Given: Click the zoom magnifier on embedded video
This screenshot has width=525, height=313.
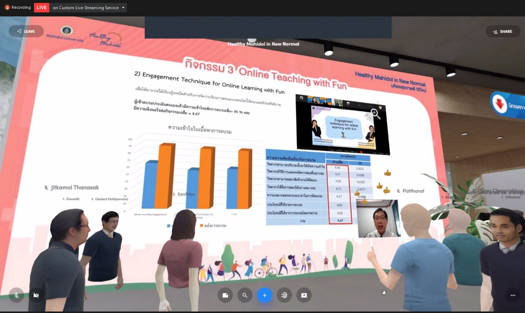Looking at the screenshot, I should click(x=374, y=114).
